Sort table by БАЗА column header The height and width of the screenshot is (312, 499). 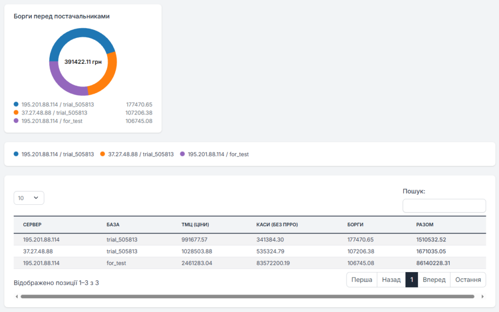pos(113,225)
